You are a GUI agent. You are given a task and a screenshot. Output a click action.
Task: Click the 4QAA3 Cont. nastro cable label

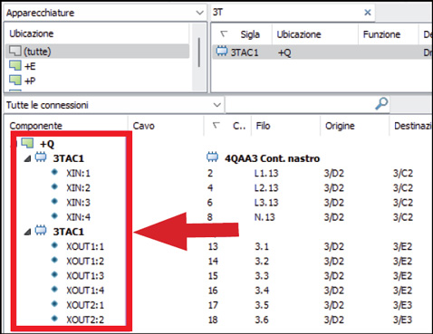272,158
